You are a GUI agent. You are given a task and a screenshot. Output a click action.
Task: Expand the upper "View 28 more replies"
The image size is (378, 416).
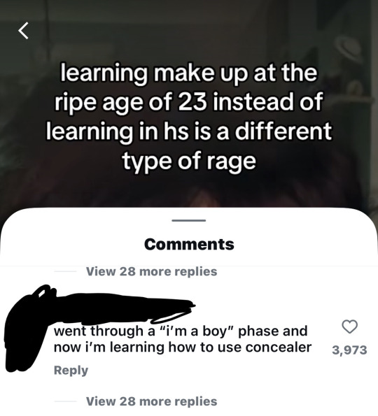coord(151,271)
